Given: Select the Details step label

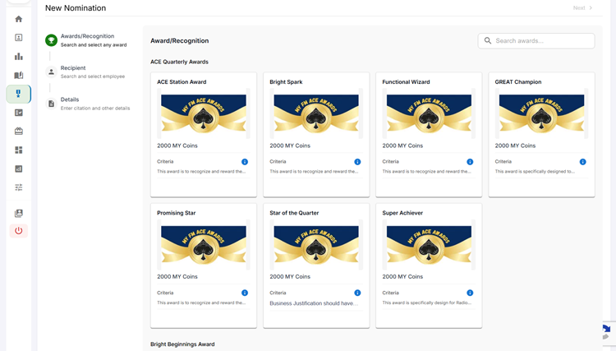Looking at the screenshot, I should point(70,99).
